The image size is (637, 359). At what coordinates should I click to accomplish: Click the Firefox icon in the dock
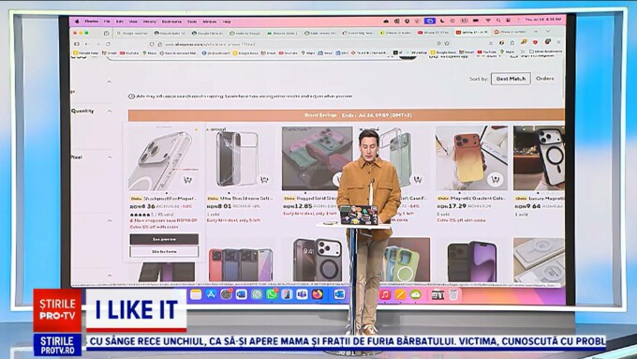318,294
